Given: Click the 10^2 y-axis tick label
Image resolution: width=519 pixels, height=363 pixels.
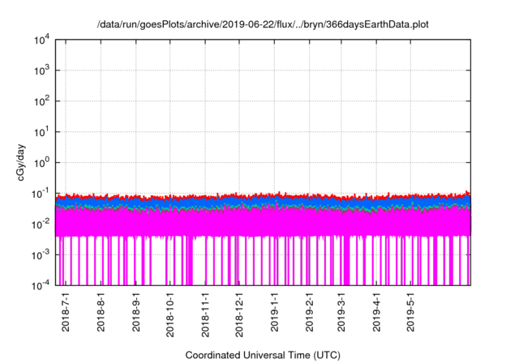Looking at the screenshot, I should 42,101.
